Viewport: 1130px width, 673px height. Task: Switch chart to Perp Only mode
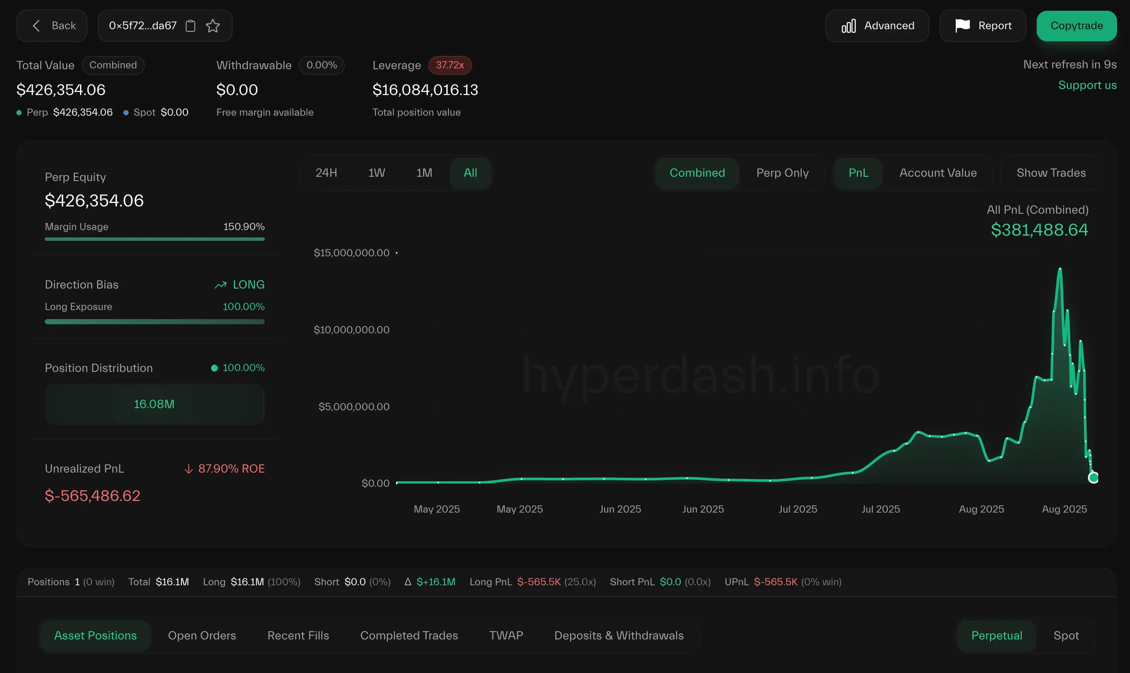tap(782, 173)
